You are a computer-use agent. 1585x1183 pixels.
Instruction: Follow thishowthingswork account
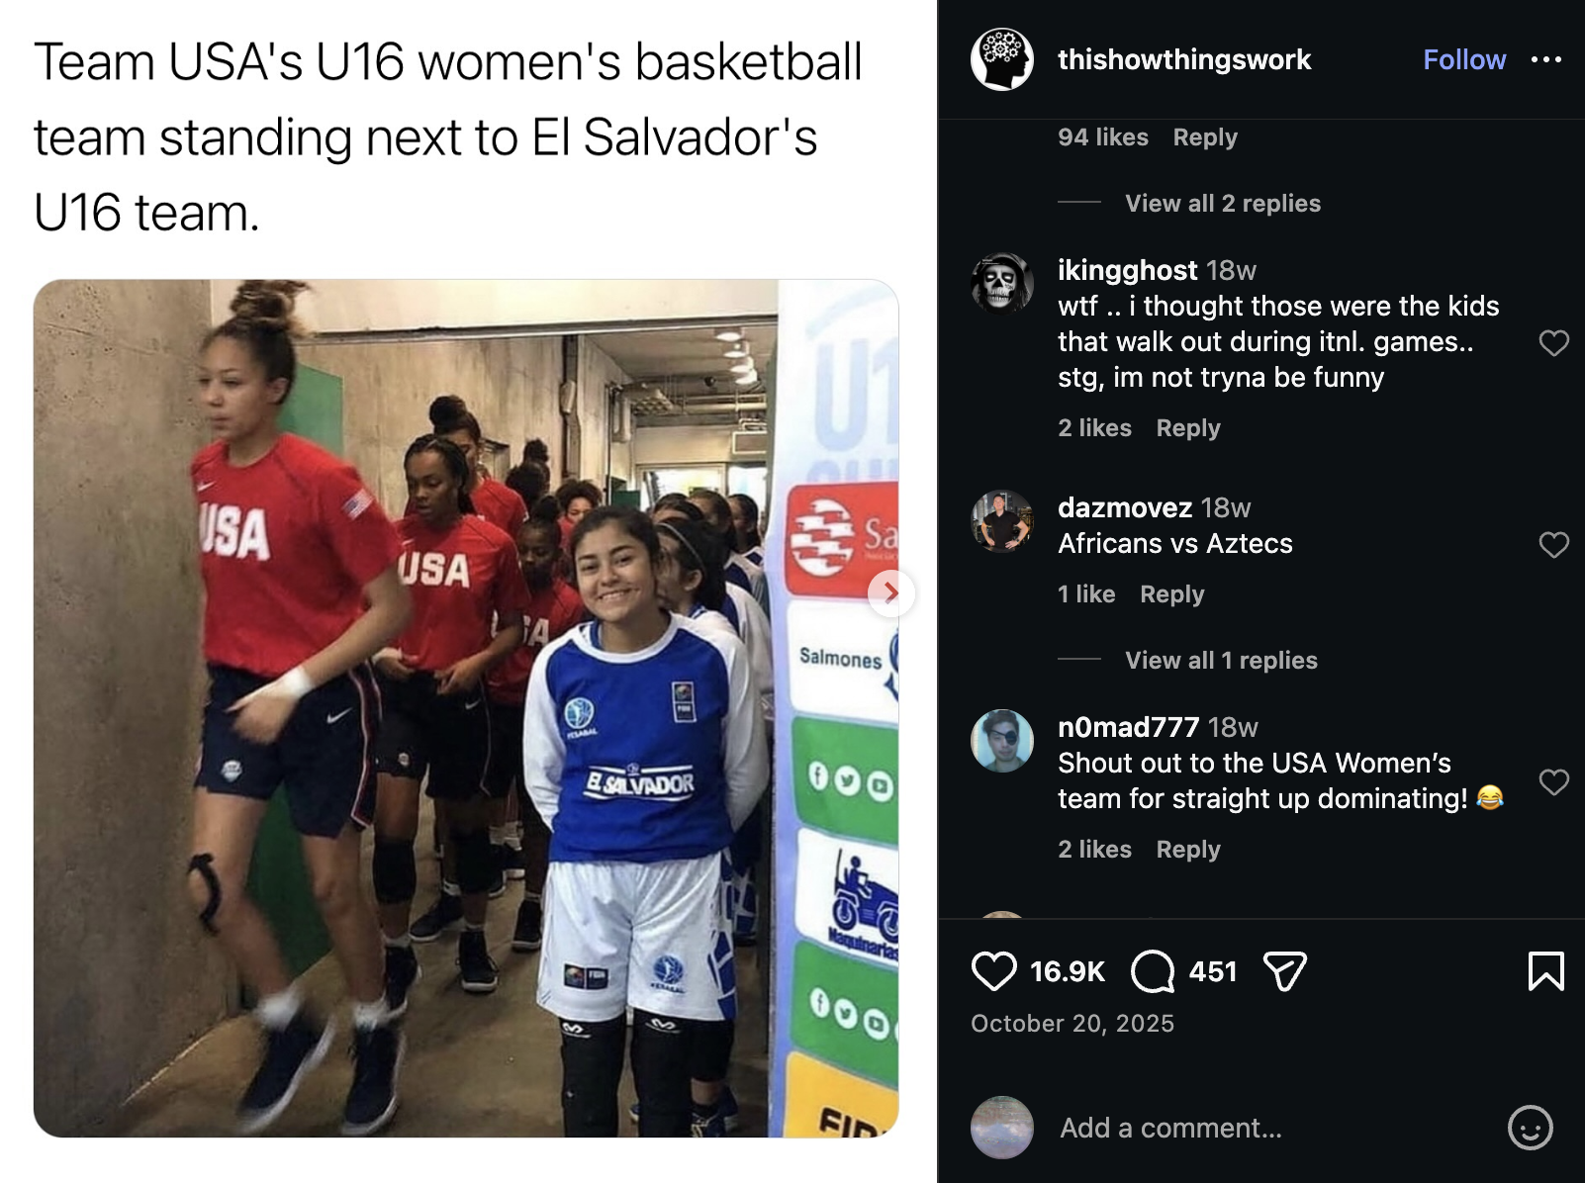(x=1464, y=59)
